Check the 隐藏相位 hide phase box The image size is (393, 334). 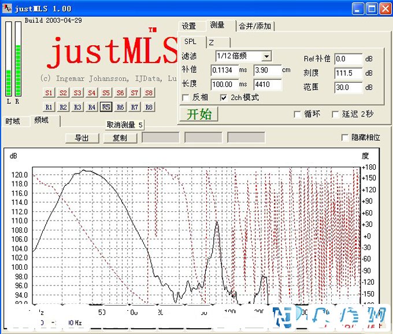pyautogui.click(x=345, y=138)
